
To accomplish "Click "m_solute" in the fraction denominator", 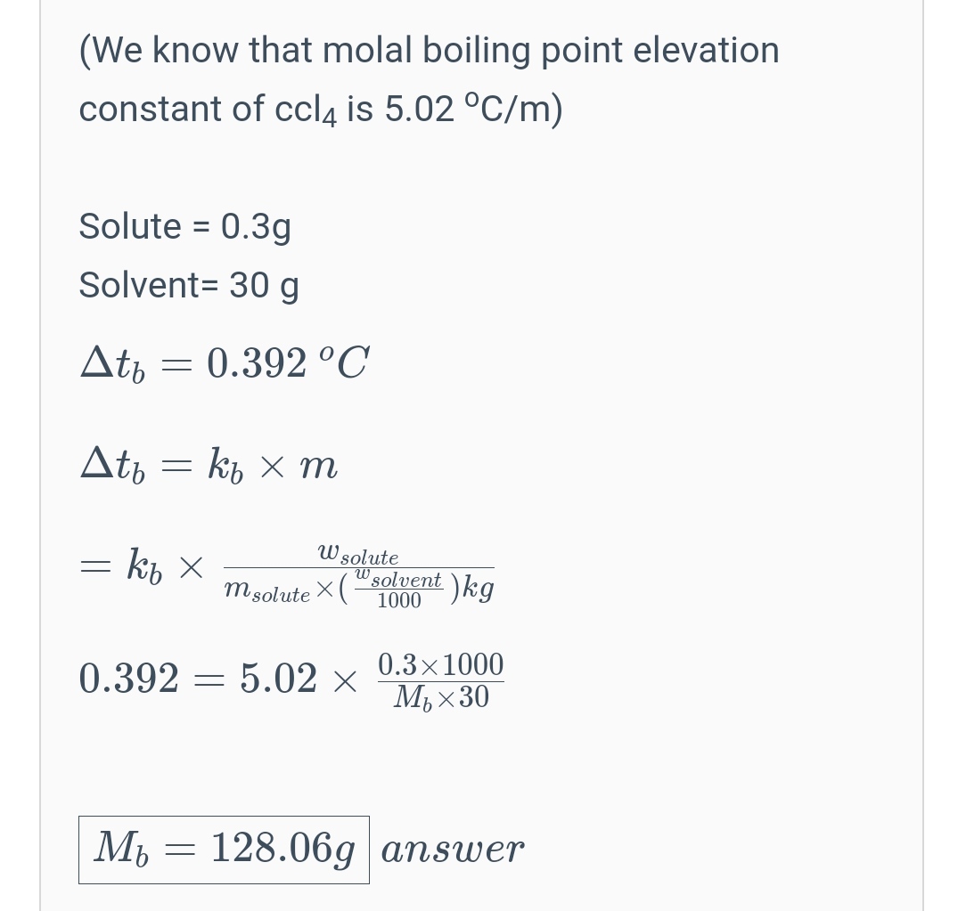I will (266, 590).
